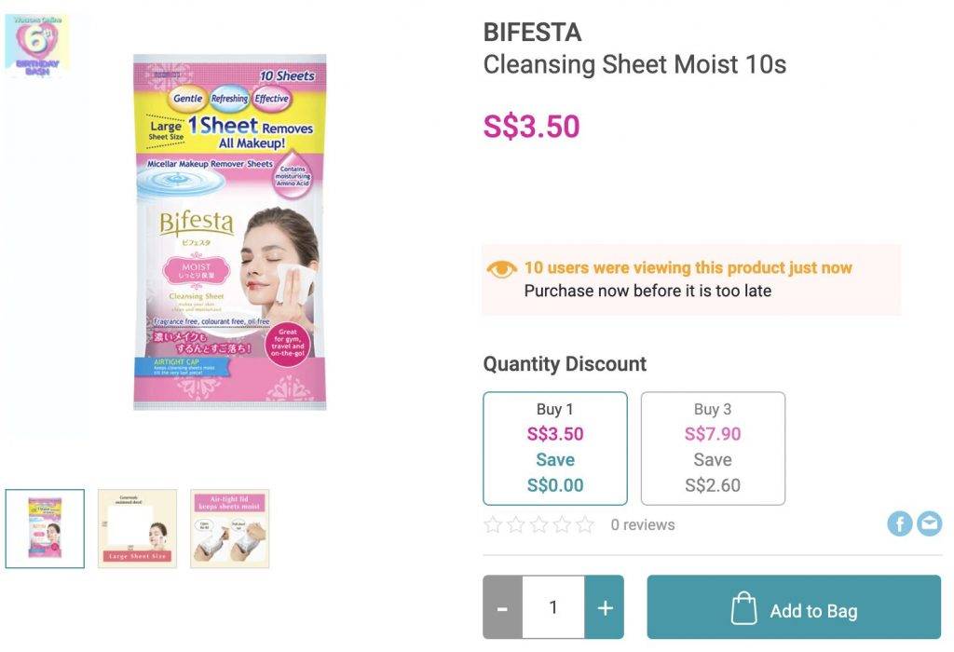The image size is (954, 652).
Task: Open the BIFESTA brand link
Action: [x=532, y=33]
